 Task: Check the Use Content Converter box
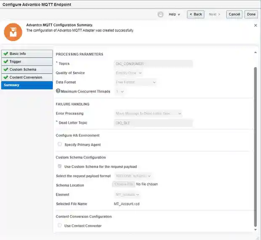(60, 226)
